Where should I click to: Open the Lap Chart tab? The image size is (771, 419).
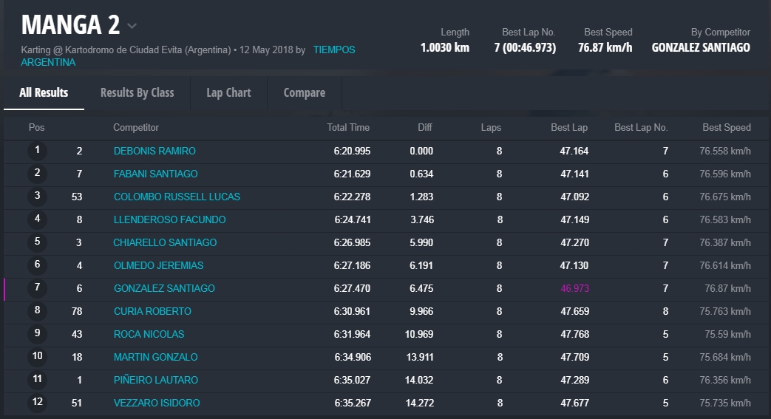pos(228,92)
